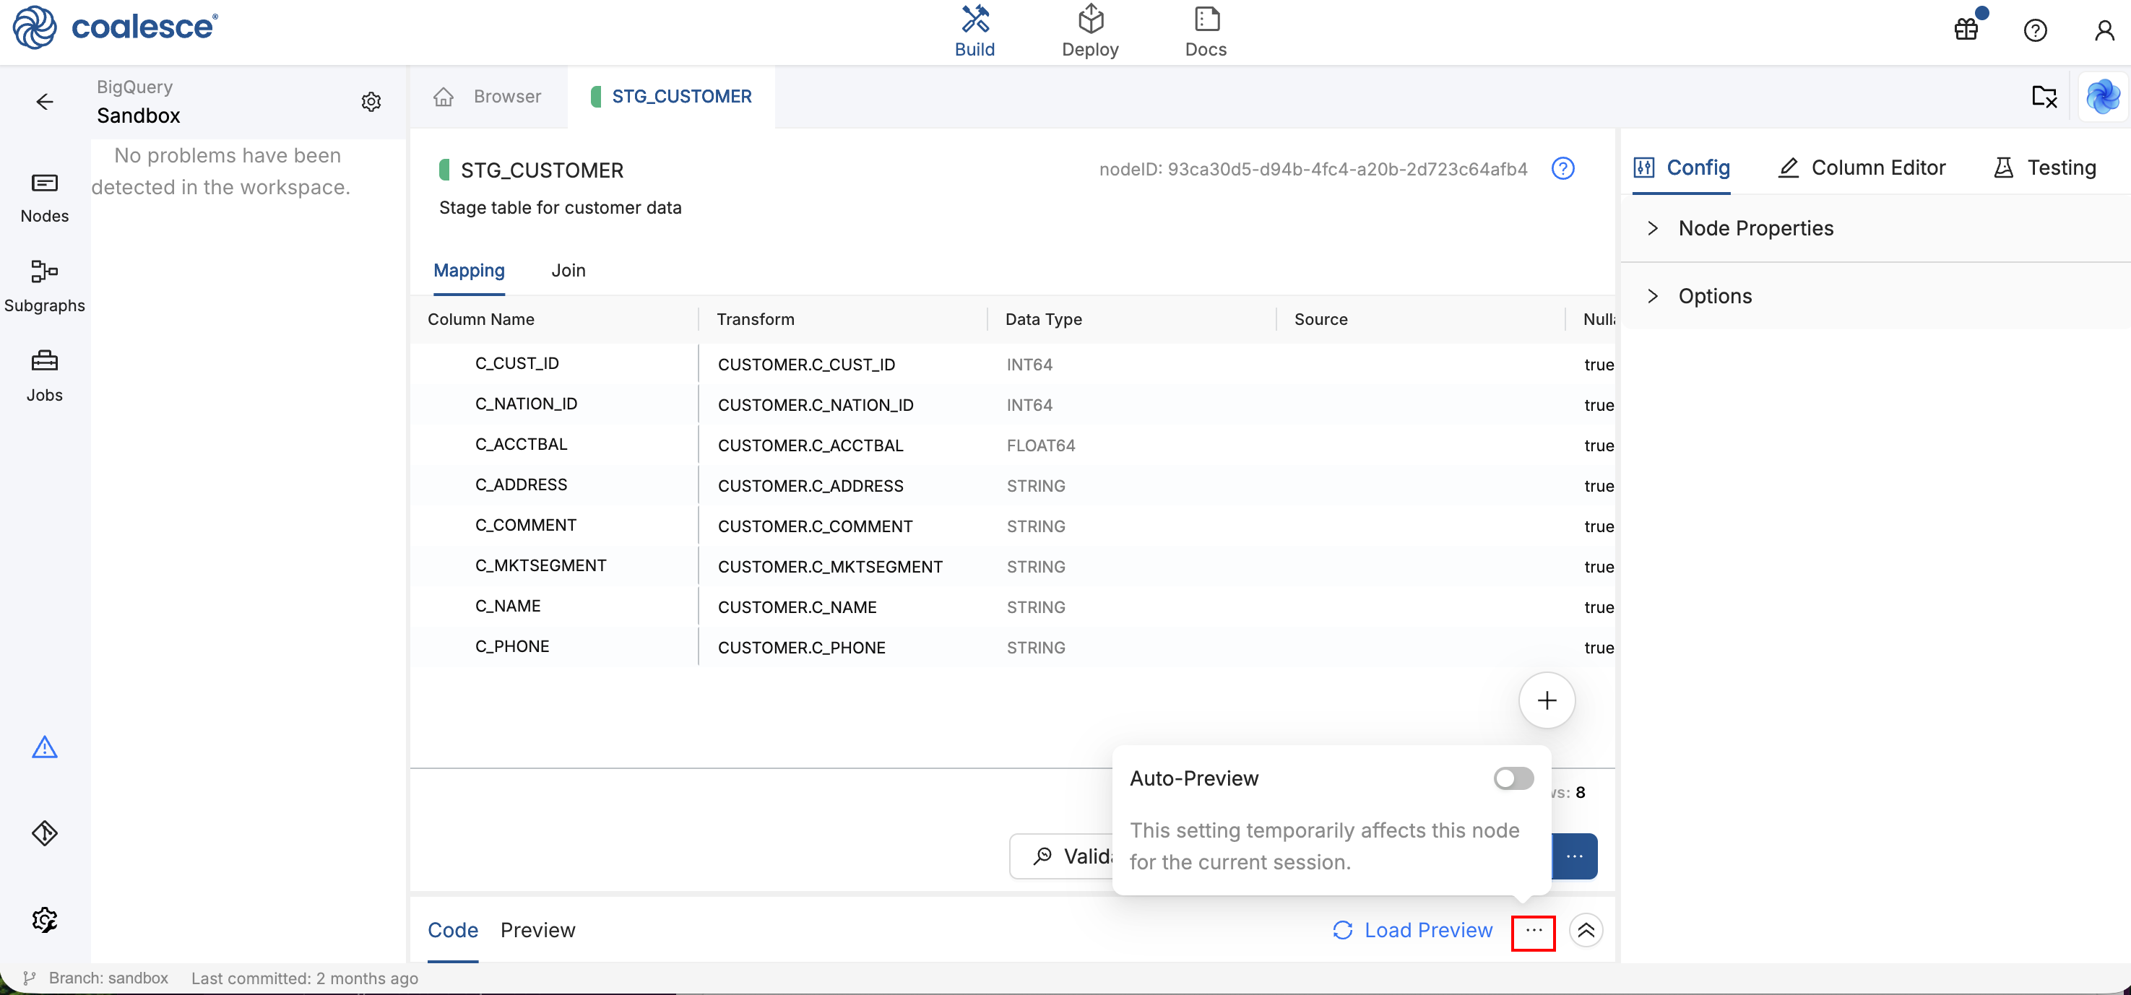Click the add column plus button

click(x=1547, y=700)
